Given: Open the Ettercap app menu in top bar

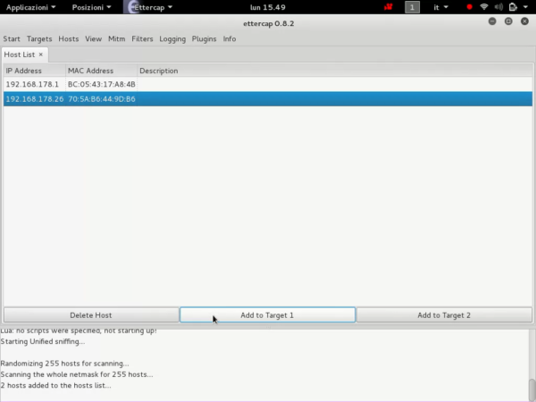Looking at the screenshot, I should 148,7.
